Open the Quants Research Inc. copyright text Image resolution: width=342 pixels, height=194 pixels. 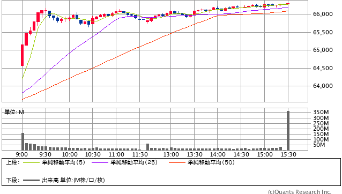(x=300, y=192)
